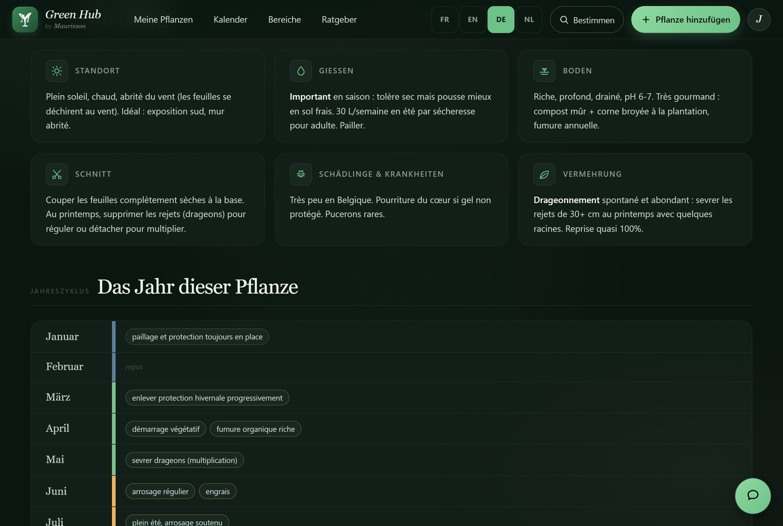
Task: Open the Ratgeber navigation item
Action: click(x=339, y=20)
